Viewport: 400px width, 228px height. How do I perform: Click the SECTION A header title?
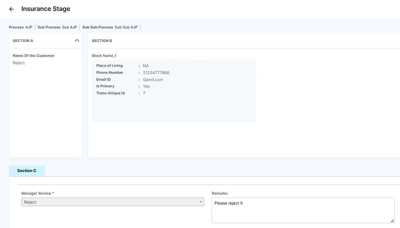tap(23, 41)
